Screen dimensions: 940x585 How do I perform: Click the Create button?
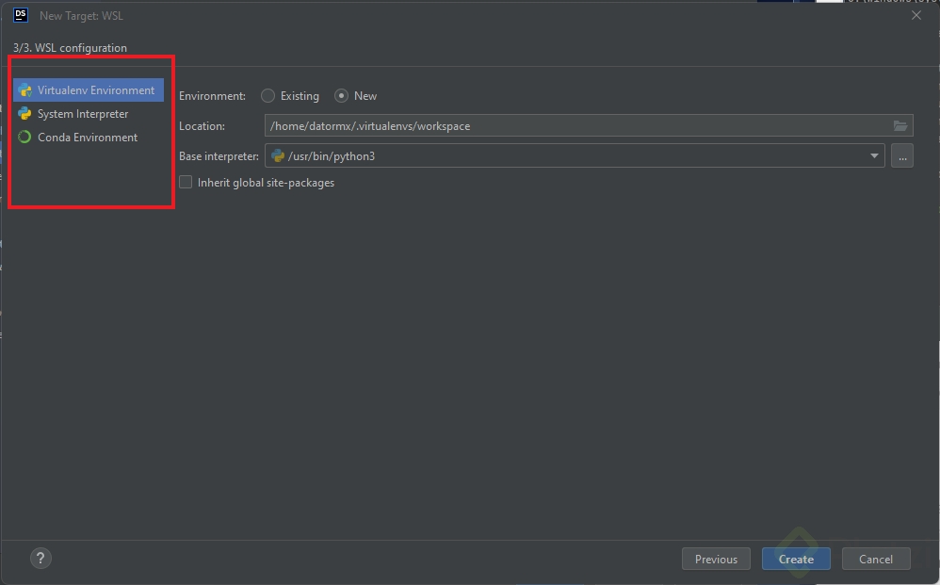coord(796,559)
